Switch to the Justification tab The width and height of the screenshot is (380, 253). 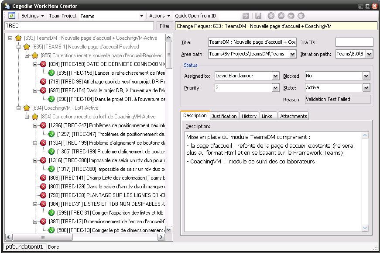click(224, 116)
